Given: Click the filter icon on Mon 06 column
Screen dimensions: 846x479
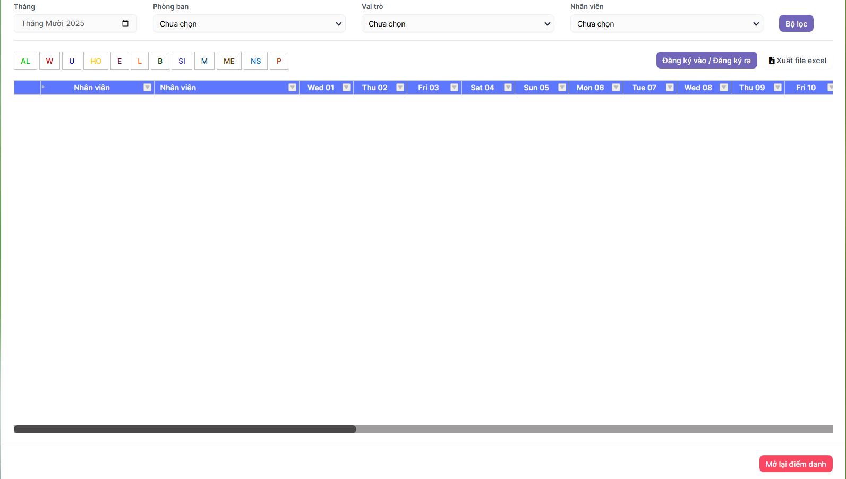Looking at the screenshot, I should 616,88.
